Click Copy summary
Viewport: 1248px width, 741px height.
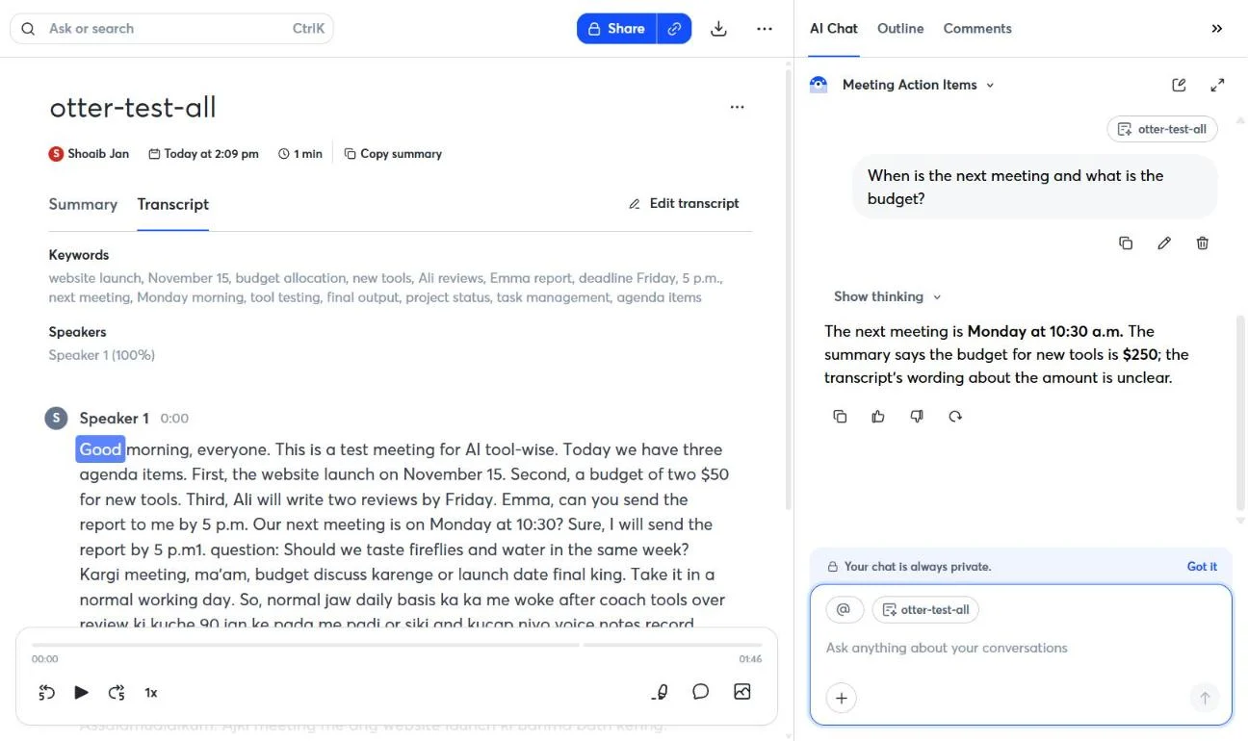coord(393,154)
